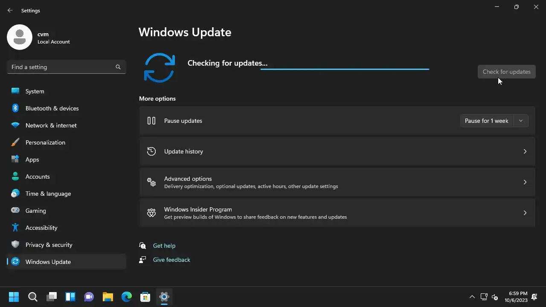This screenshot has width=546, height=307.
Task: Open the Give feedback link
Action: 171,260
